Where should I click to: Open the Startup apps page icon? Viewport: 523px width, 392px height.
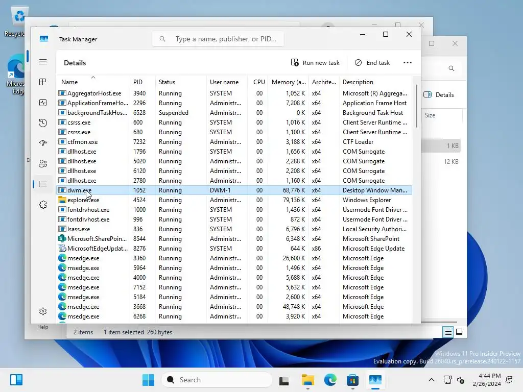tap(43, 143)
